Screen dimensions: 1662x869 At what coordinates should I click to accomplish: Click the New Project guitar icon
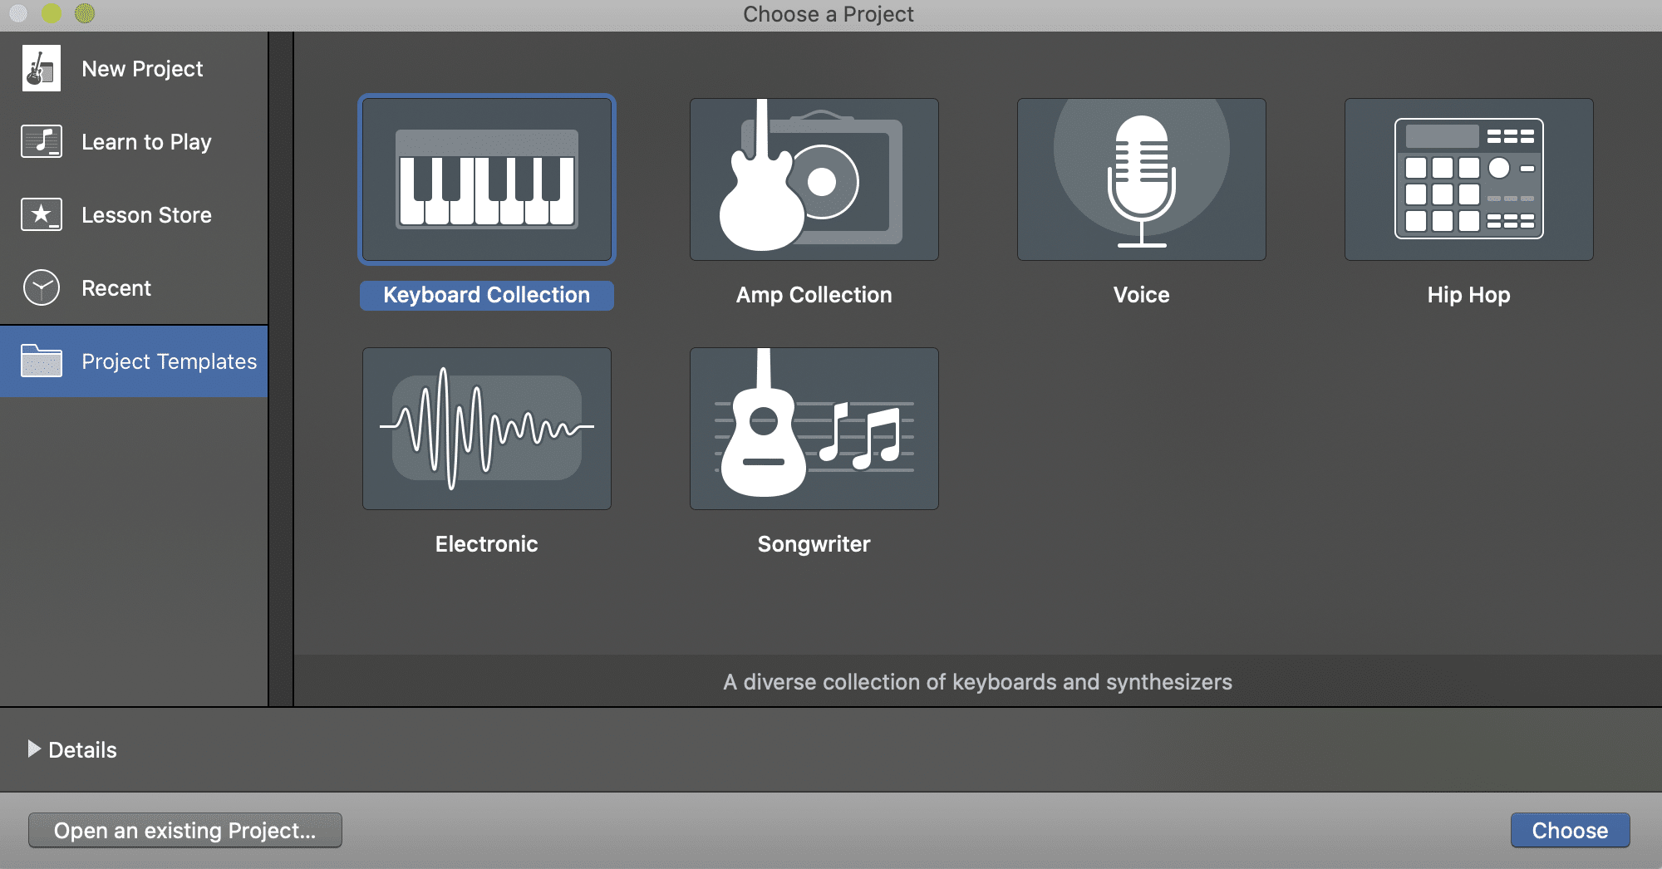(x=41, y=68)
